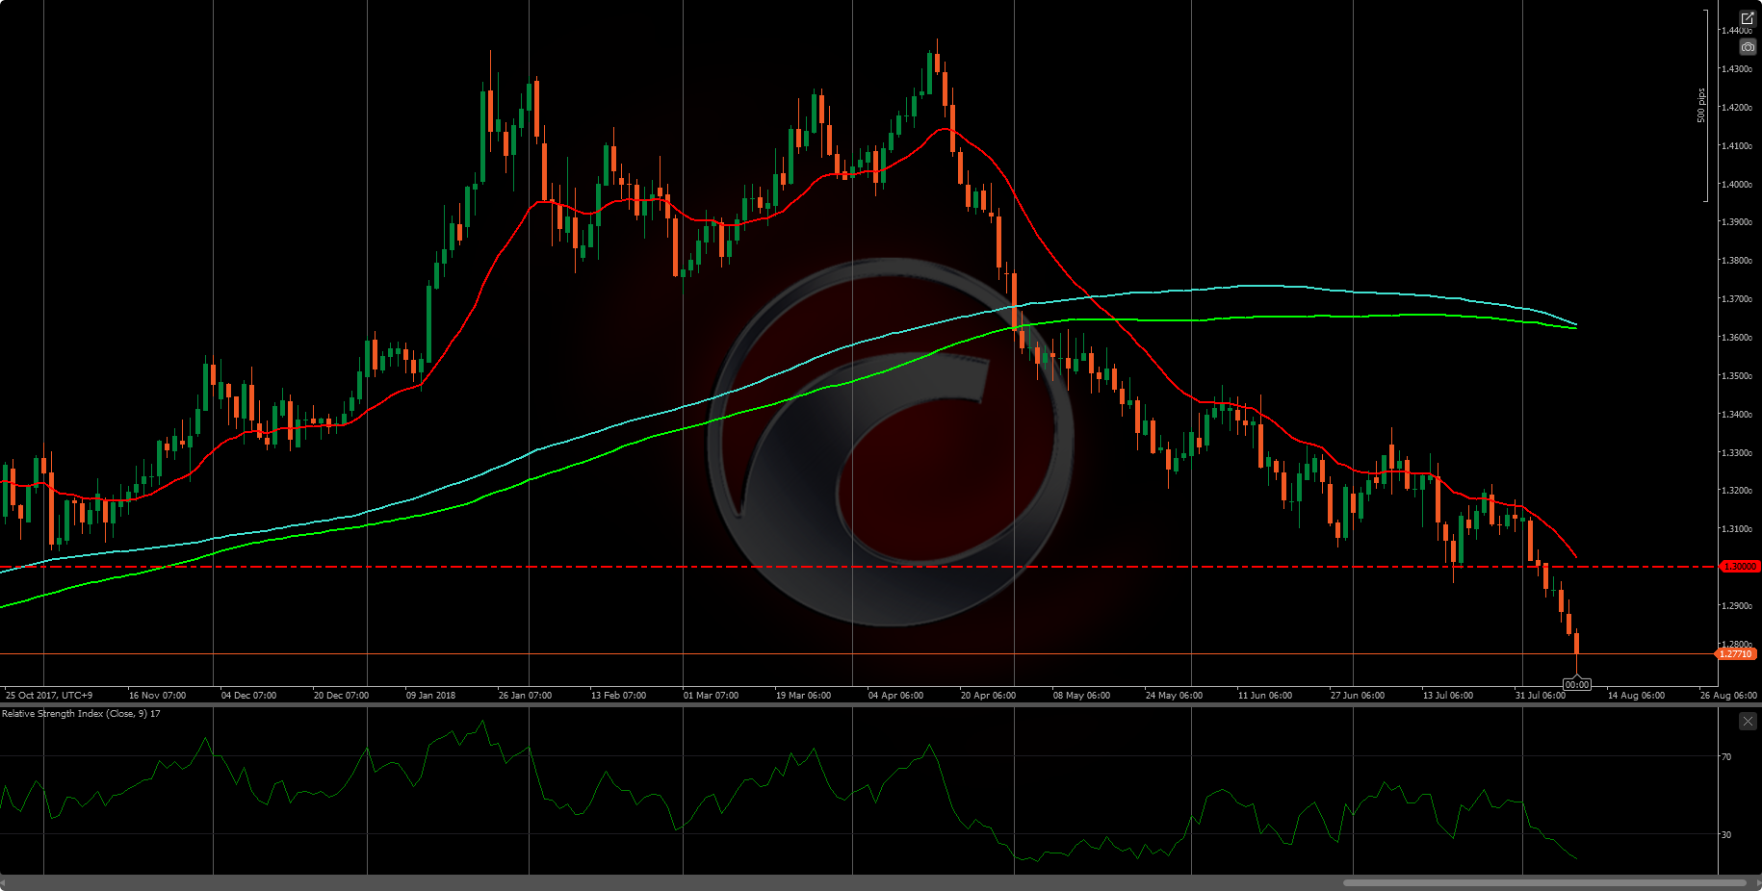This screenshot has width=1762, height=891.
Task: Click the 1.38000 price axis label
Action: click(1737, 261)
